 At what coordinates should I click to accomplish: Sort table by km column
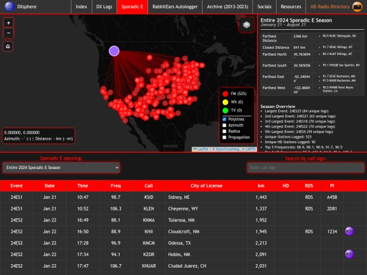(261, 185)
